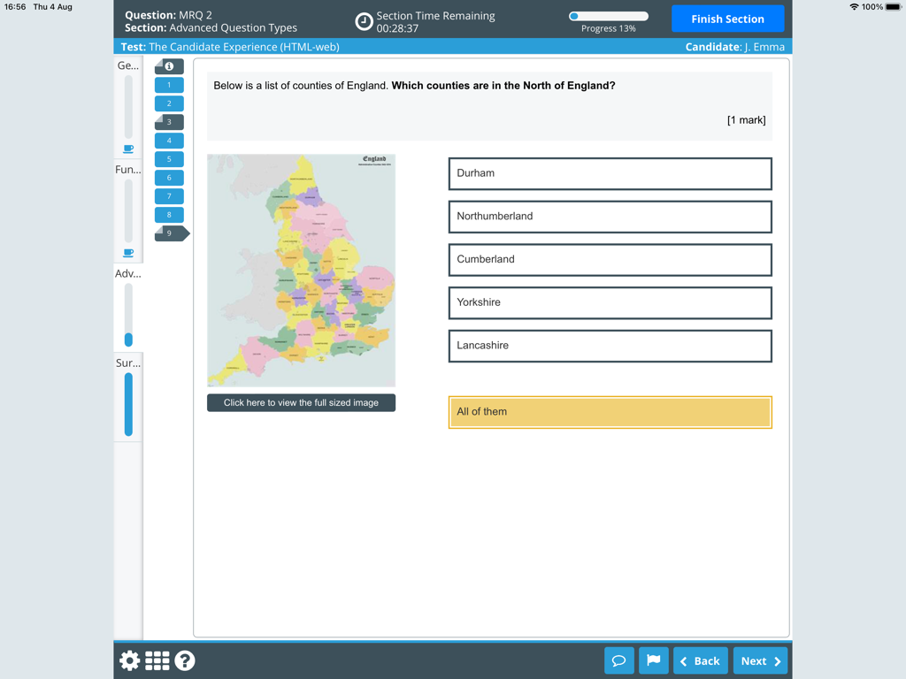Switch to question 5
Viewport: 906px width, 679px height.
[x=169, y=158]
